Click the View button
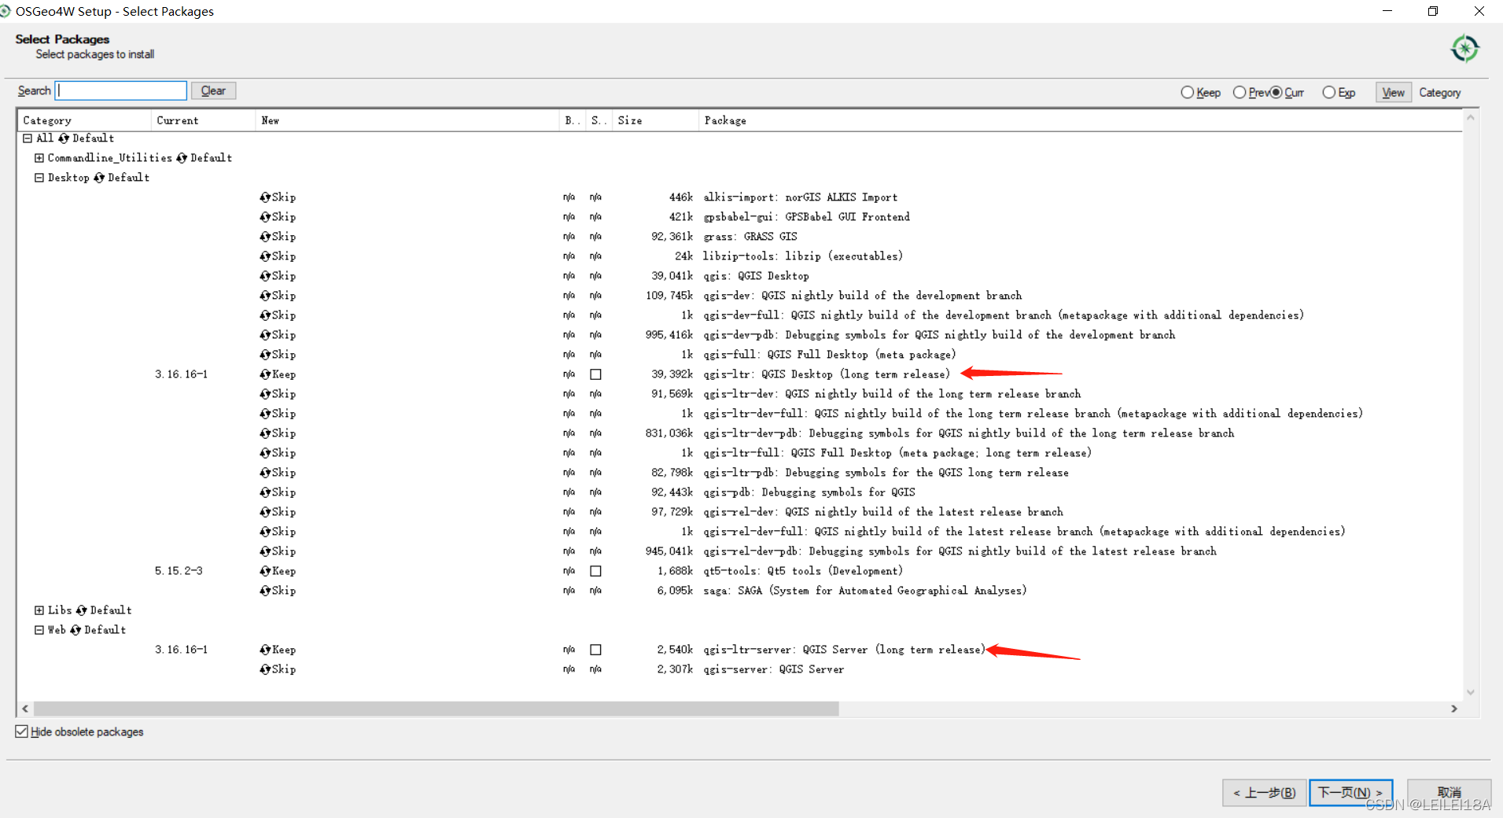The height and width of the screenshot is (818, 1503). [x=1393, y=93]
